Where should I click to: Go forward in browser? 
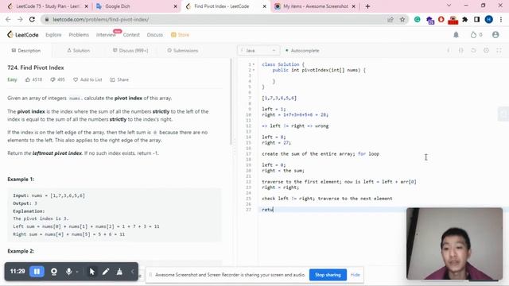pyautogui.click(x=20, y=19)
